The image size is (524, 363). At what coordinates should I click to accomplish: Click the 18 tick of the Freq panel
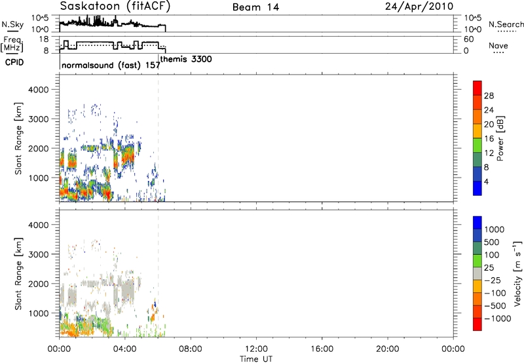tap(44, 39)
